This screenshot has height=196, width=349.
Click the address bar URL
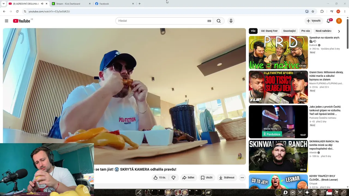49,11
